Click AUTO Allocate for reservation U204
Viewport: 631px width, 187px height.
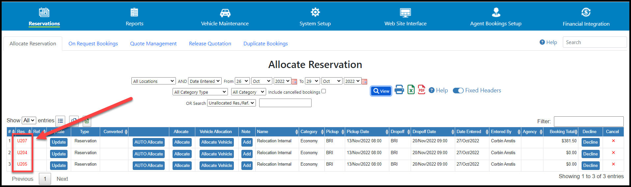tap(149, 154)
